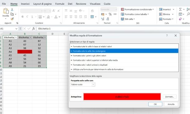The image size is (190, 114).
Task: Open Appunti clipboard dialog launcher
Action: [x=17, y=23]
